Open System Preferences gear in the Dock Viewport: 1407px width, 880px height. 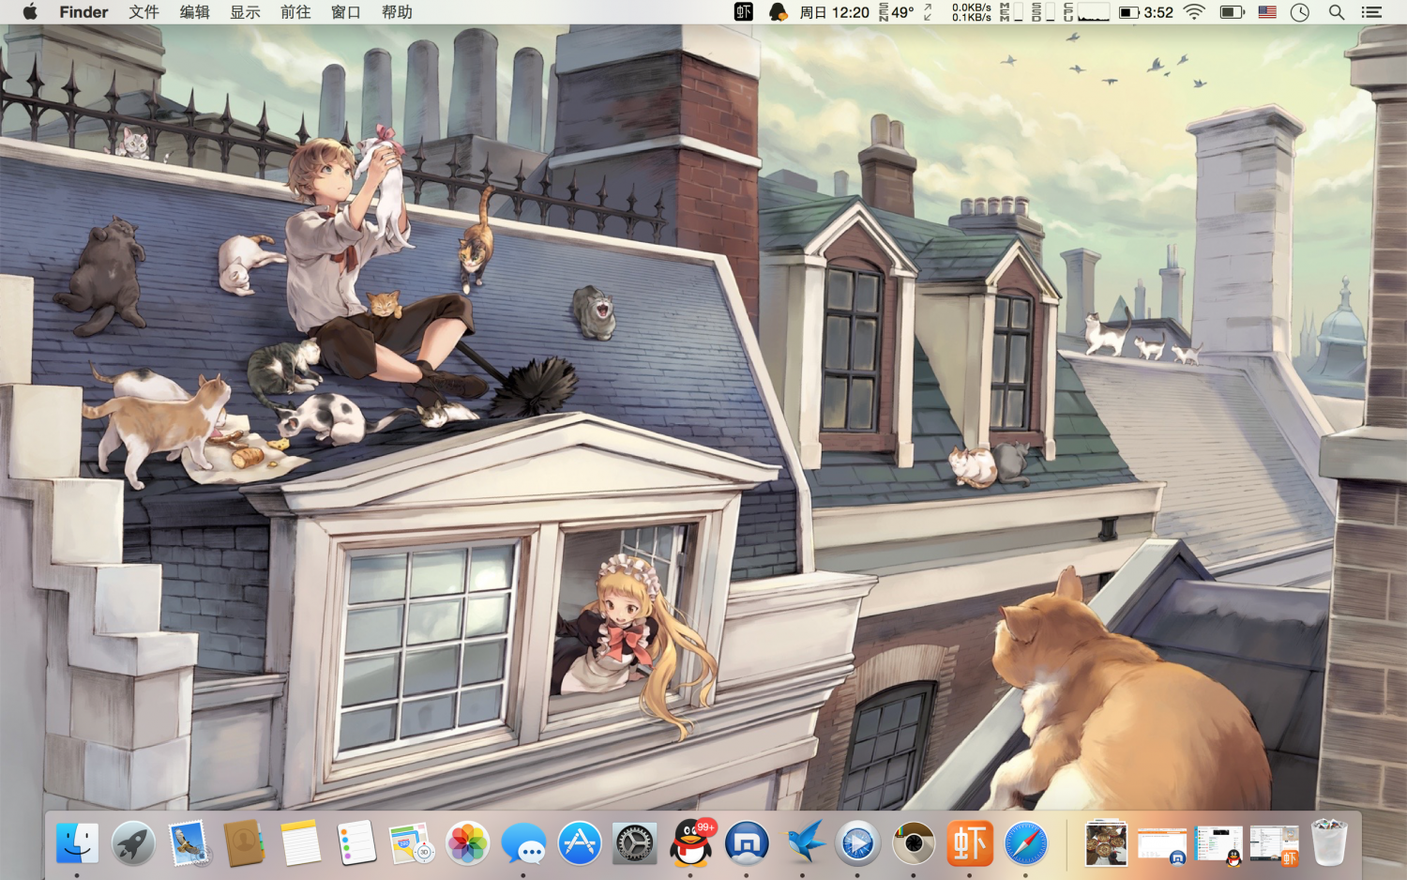[x=635, y=842]
